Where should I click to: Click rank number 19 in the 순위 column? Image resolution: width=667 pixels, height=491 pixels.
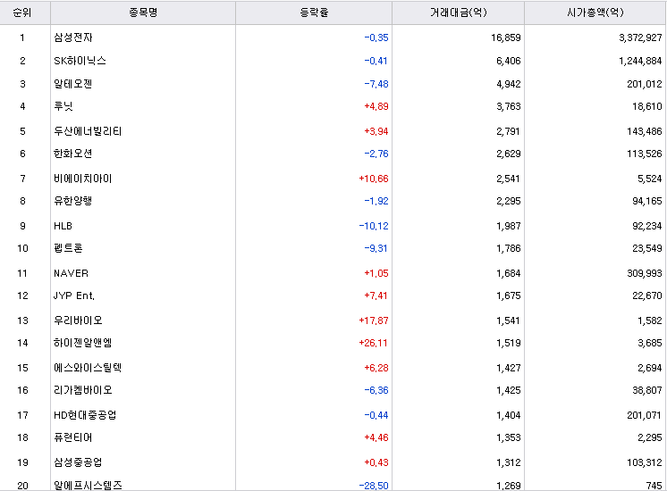(x=22, y=462)
